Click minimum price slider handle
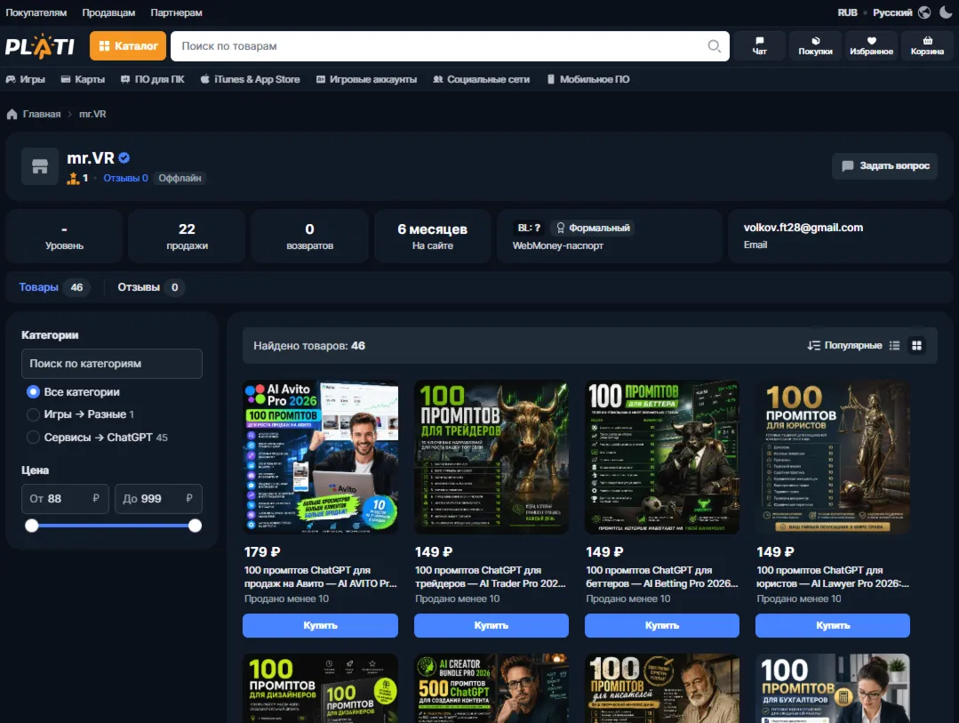Viewport: 959px width, 723px height. pos(32,526)
